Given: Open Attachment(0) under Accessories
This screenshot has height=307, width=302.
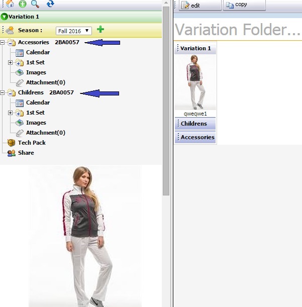Looking at the screenshot, I should click(x=46, y=82).
